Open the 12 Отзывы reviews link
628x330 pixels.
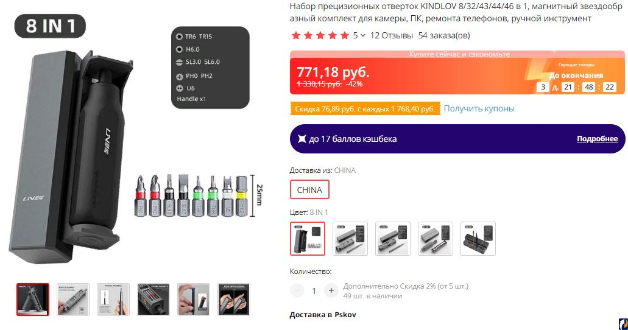coord(391,35)
